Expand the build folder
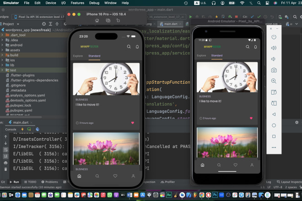 2,55
